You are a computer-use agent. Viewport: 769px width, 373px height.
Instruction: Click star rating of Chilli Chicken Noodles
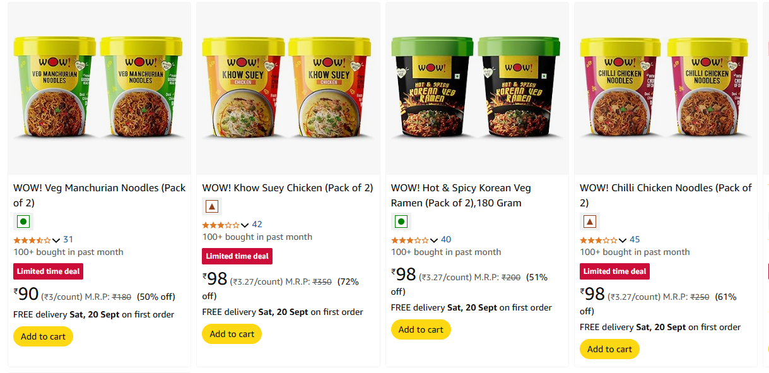(598, 240)
